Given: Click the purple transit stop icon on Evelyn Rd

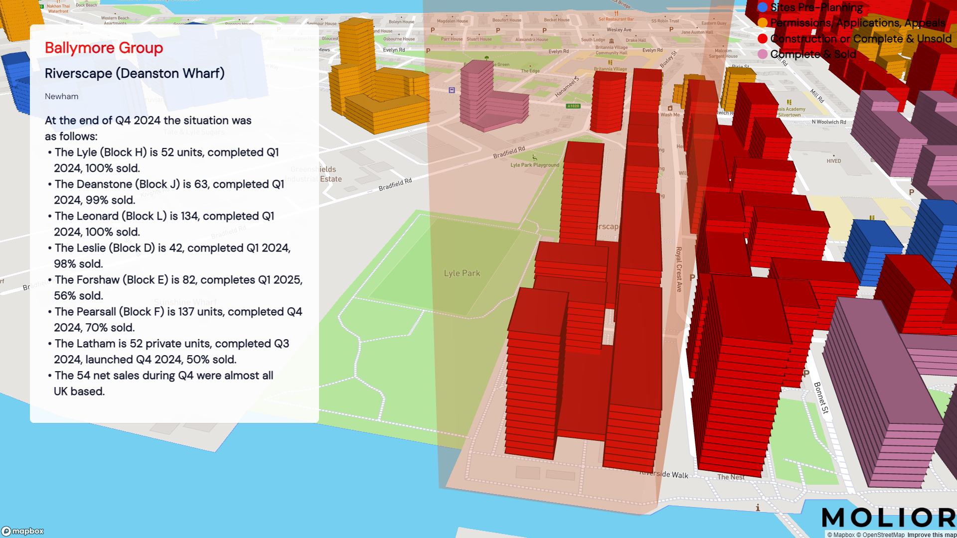Looking at the screenshot, I should tap(452, 90).
